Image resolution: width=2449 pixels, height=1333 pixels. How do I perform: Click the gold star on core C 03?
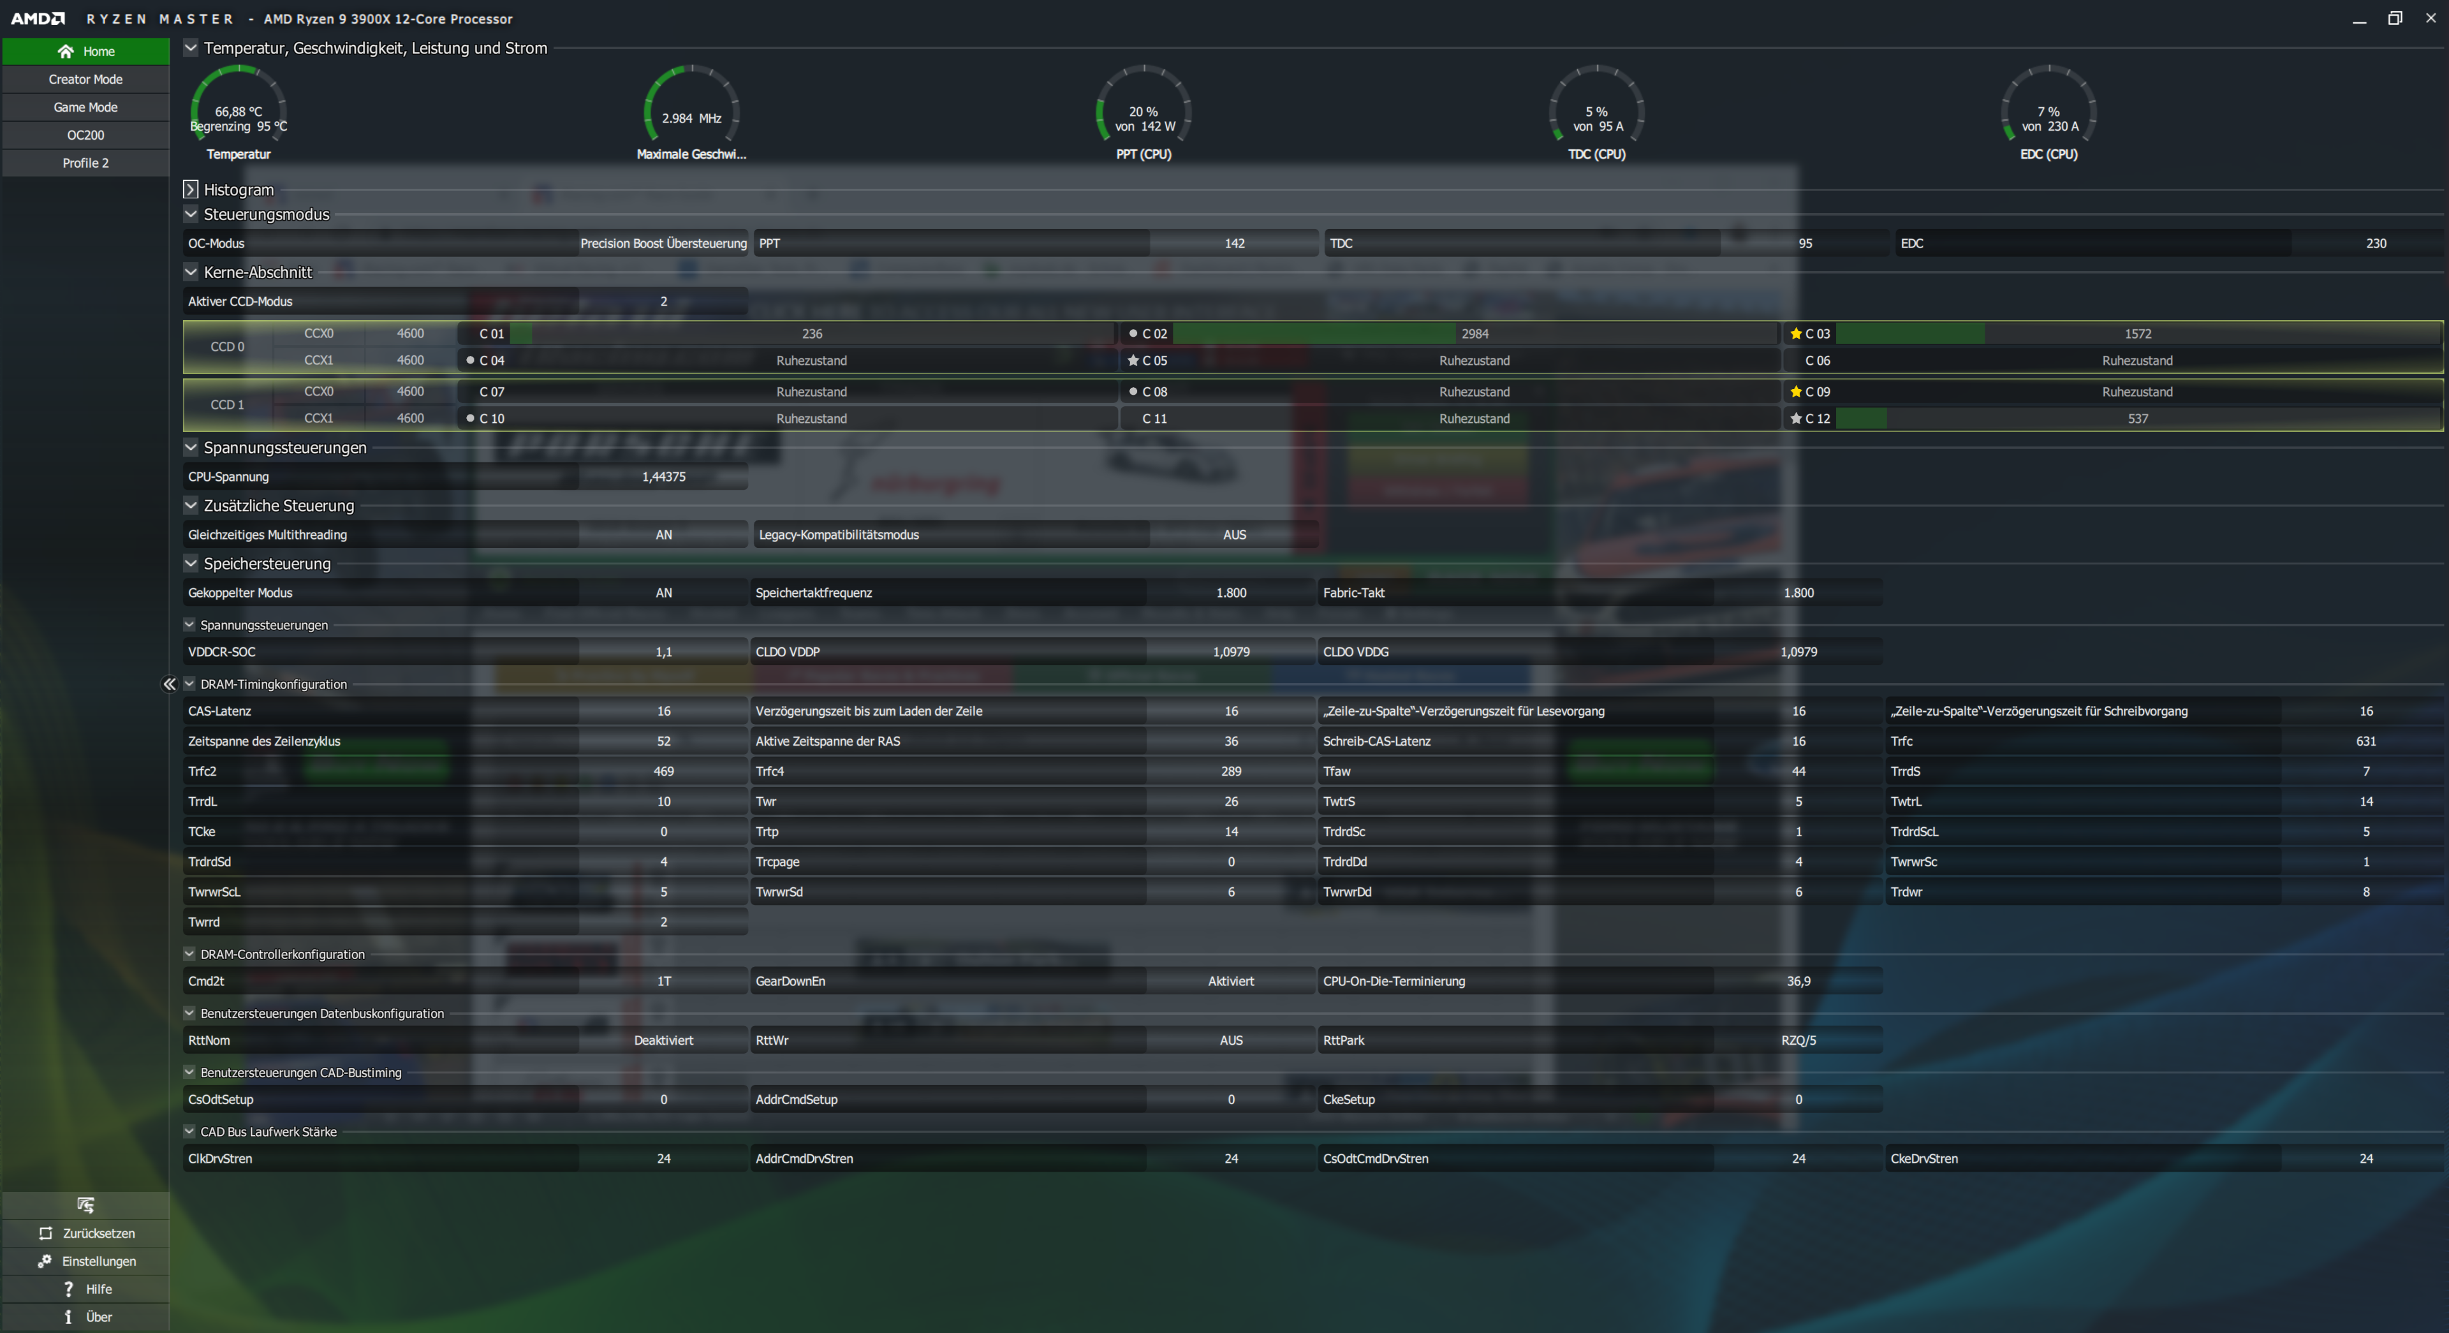(1796, 334)
